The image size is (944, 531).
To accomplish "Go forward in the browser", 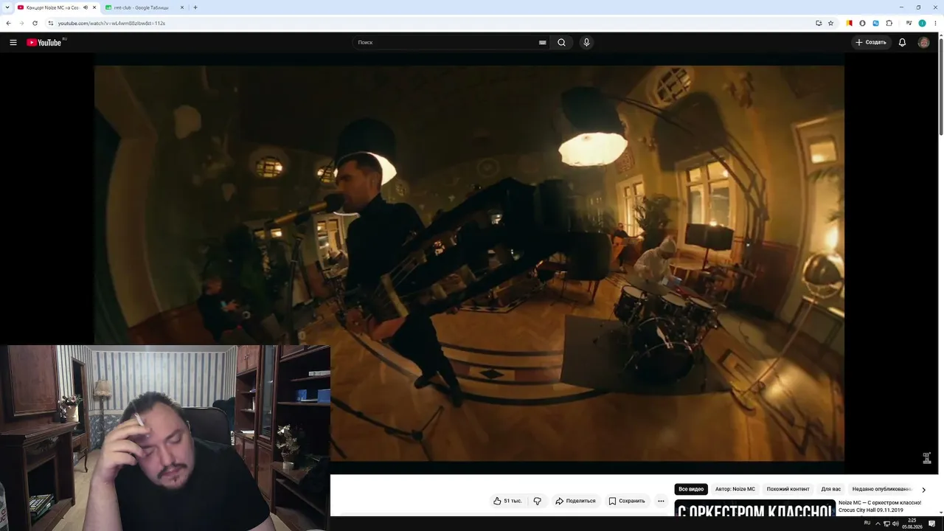I will pyautogui.click(x=21, y=23).
